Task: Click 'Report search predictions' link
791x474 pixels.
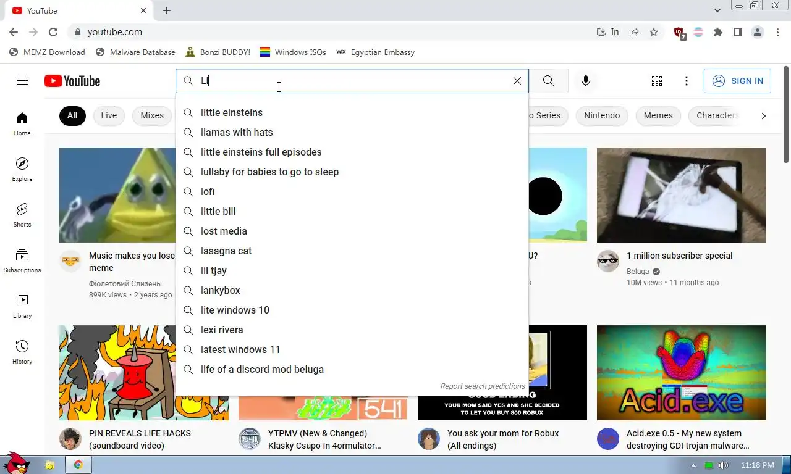Action: coord(483,386)
